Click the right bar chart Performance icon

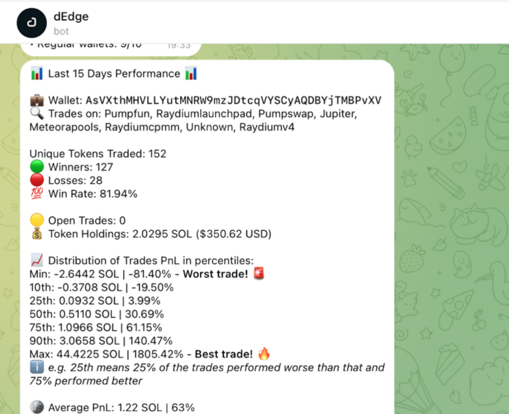(x=191, y=74)
